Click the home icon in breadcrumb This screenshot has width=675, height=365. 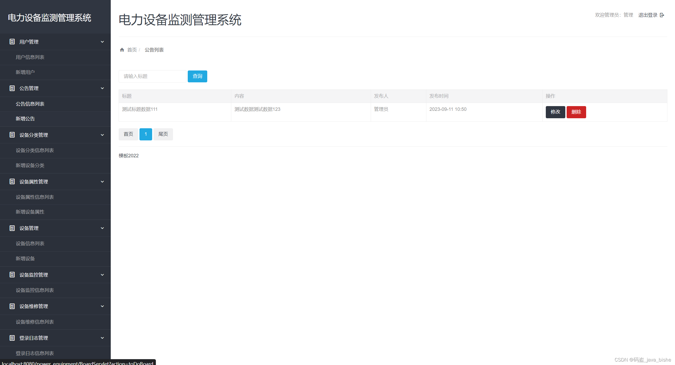[122, 50]
